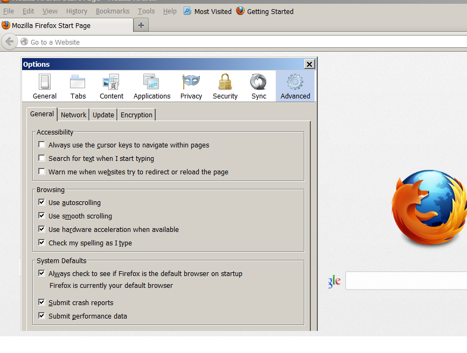The width and height of the screenshot is (467, 353).
Task: Select the Advanced gear panel
Action: click(295, 86)
